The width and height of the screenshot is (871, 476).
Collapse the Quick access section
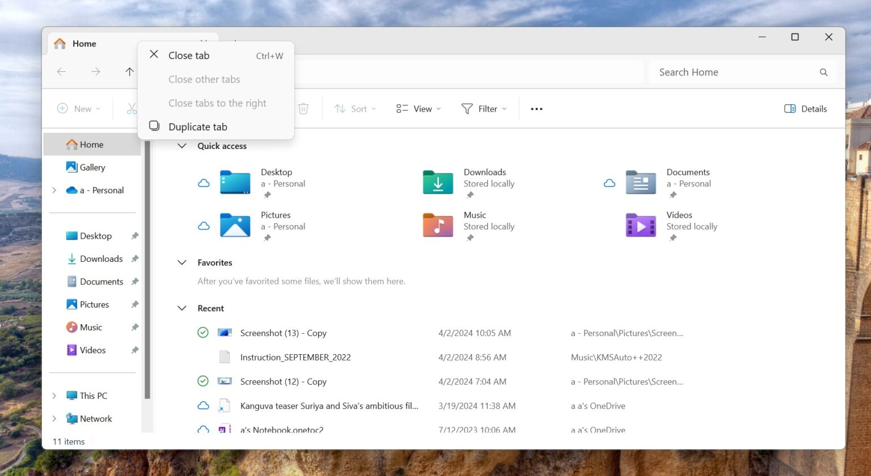coord(182,146)
